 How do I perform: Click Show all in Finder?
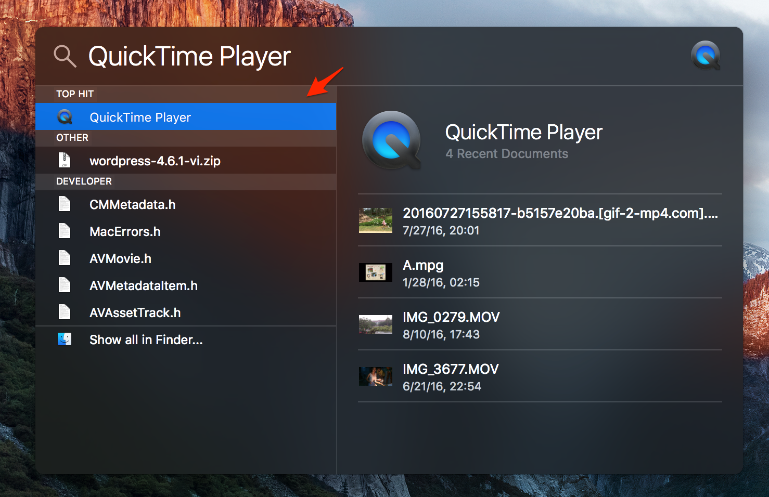146,339
